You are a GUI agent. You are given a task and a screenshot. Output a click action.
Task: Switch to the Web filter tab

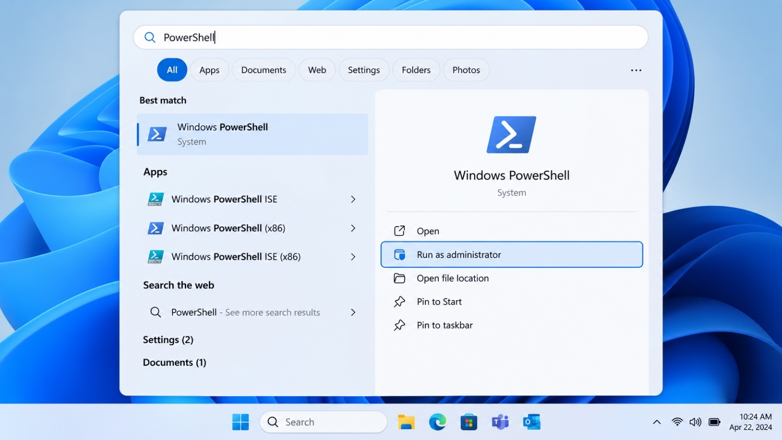[x=317, y=70]
